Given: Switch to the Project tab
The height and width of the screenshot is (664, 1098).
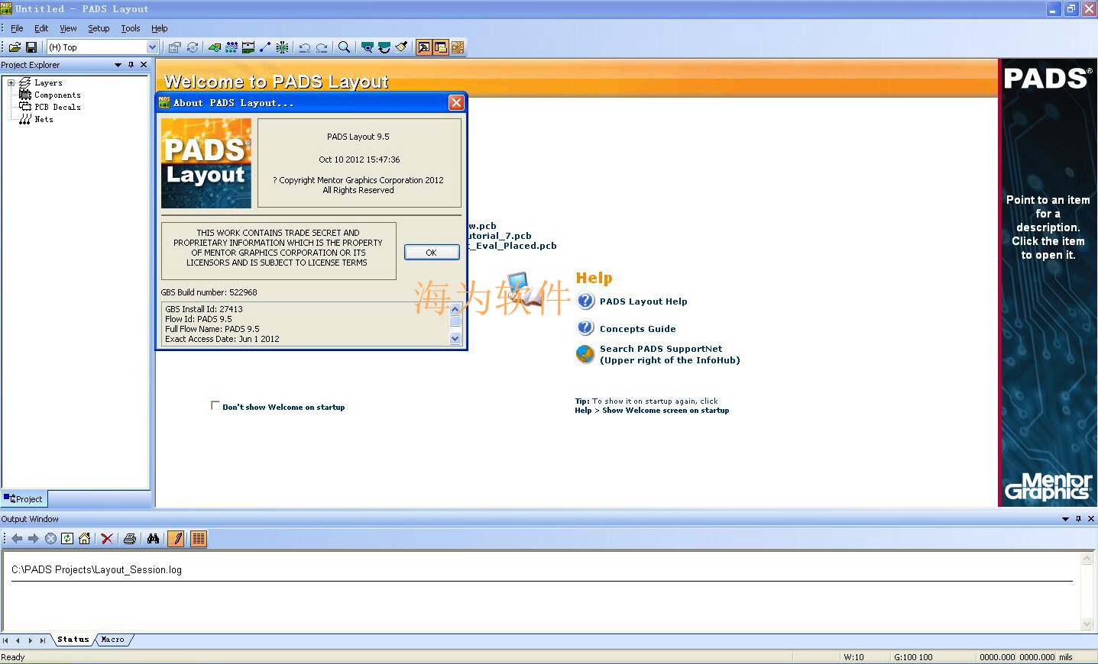Looking at the screenshot, I should (24, 499).
